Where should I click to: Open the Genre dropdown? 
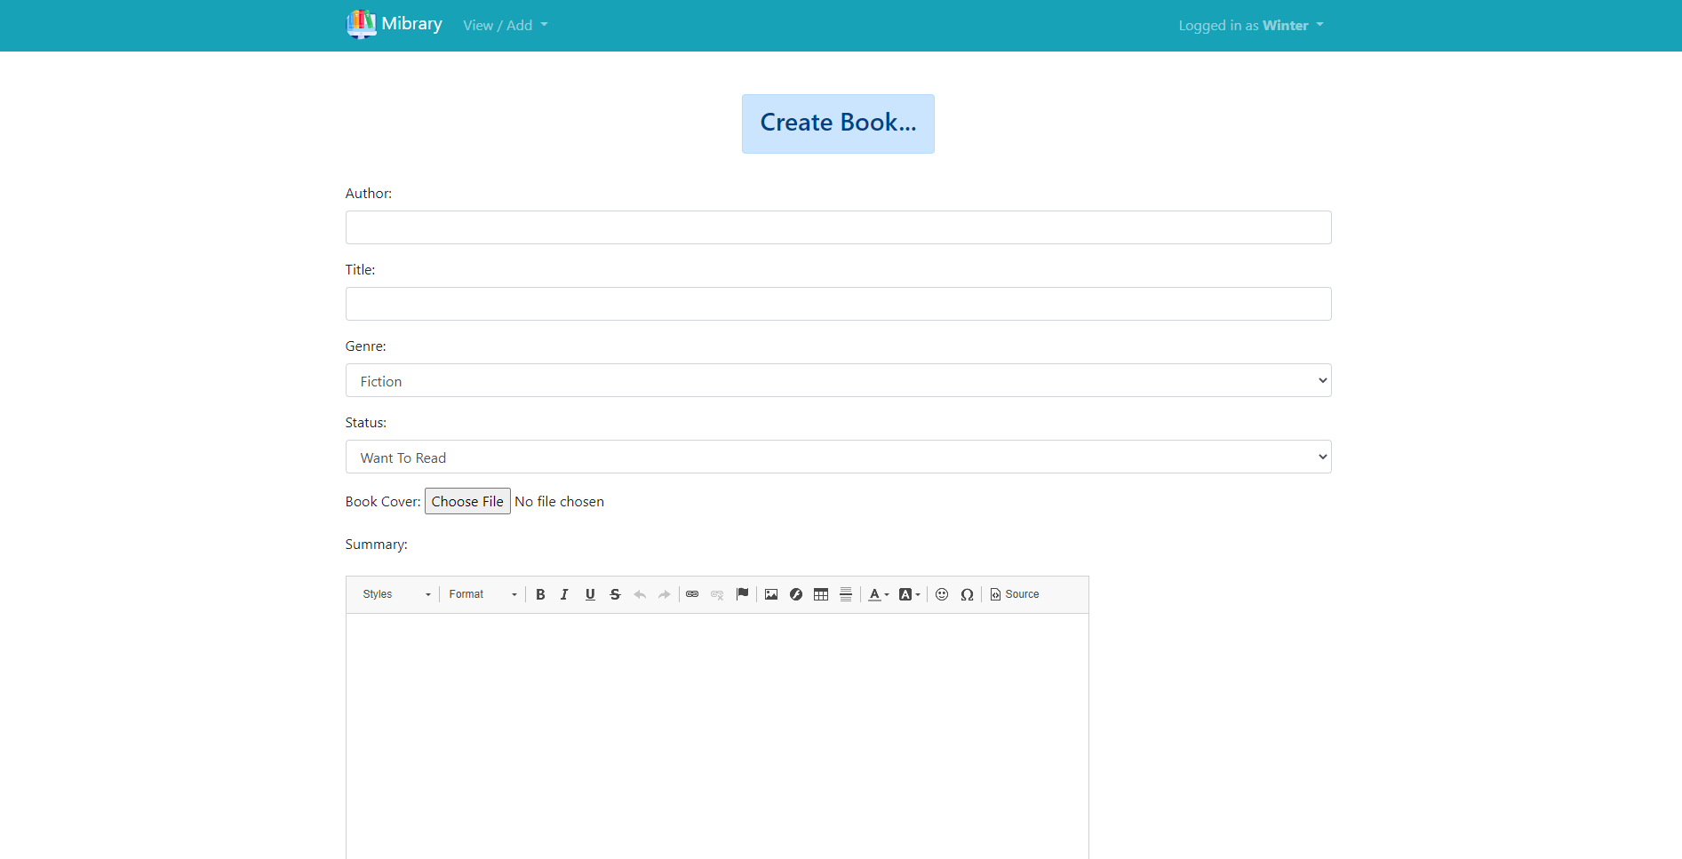click(837, 380)
